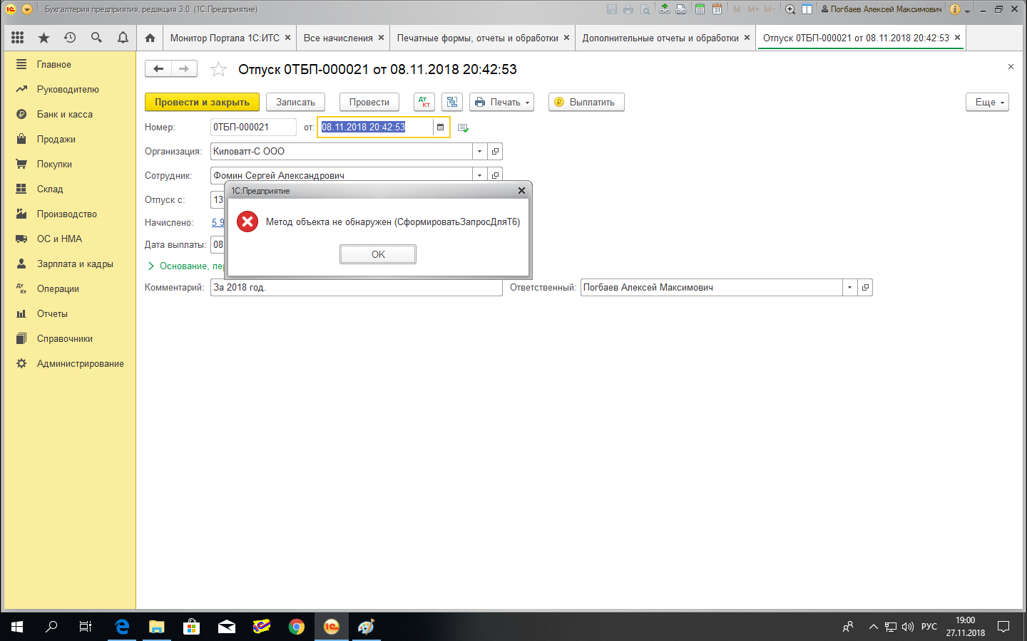Switch to Все начисления tab
This screenshot has height=641, width=1027.
pyautogui.click(x=338, y=38)
